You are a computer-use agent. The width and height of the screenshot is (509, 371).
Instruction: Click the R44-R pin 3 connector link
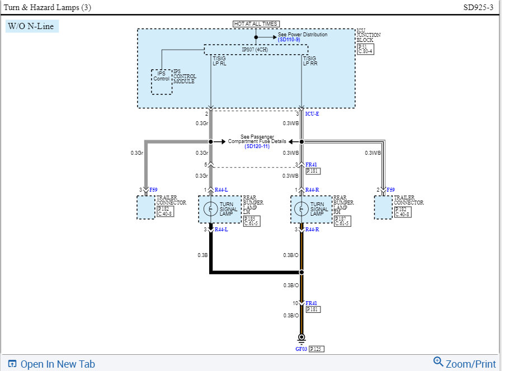(312, 230)
